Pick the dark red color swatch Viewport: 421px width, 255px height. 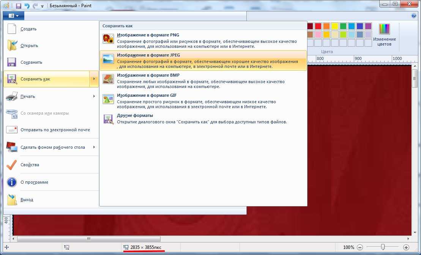(x=310, y=26)
